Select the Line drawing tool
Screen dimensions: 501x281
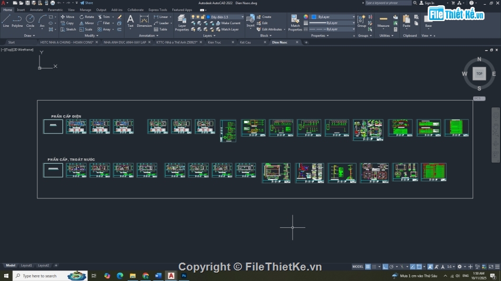click(x=6, y=21)
